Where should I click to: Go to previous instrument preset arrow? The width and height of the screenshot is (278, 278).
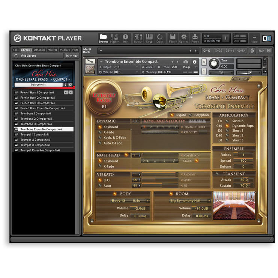pos(172,62)
